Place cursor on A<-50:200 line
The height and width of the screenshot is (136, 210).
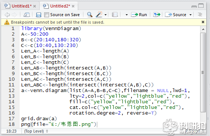tap(35, 34)
